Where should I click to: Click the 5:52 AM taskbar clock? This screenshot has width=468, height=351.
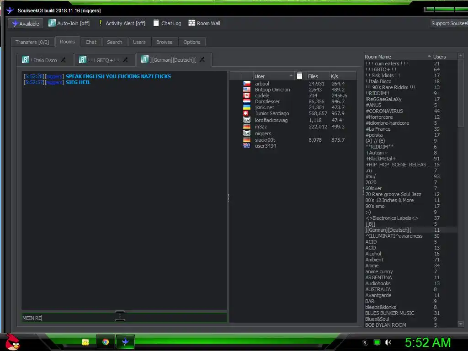pyautogui.click(x=428, y=342)
